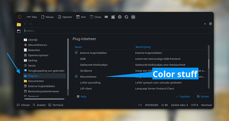Click the orange circle icon at top left

pos(20,17)
